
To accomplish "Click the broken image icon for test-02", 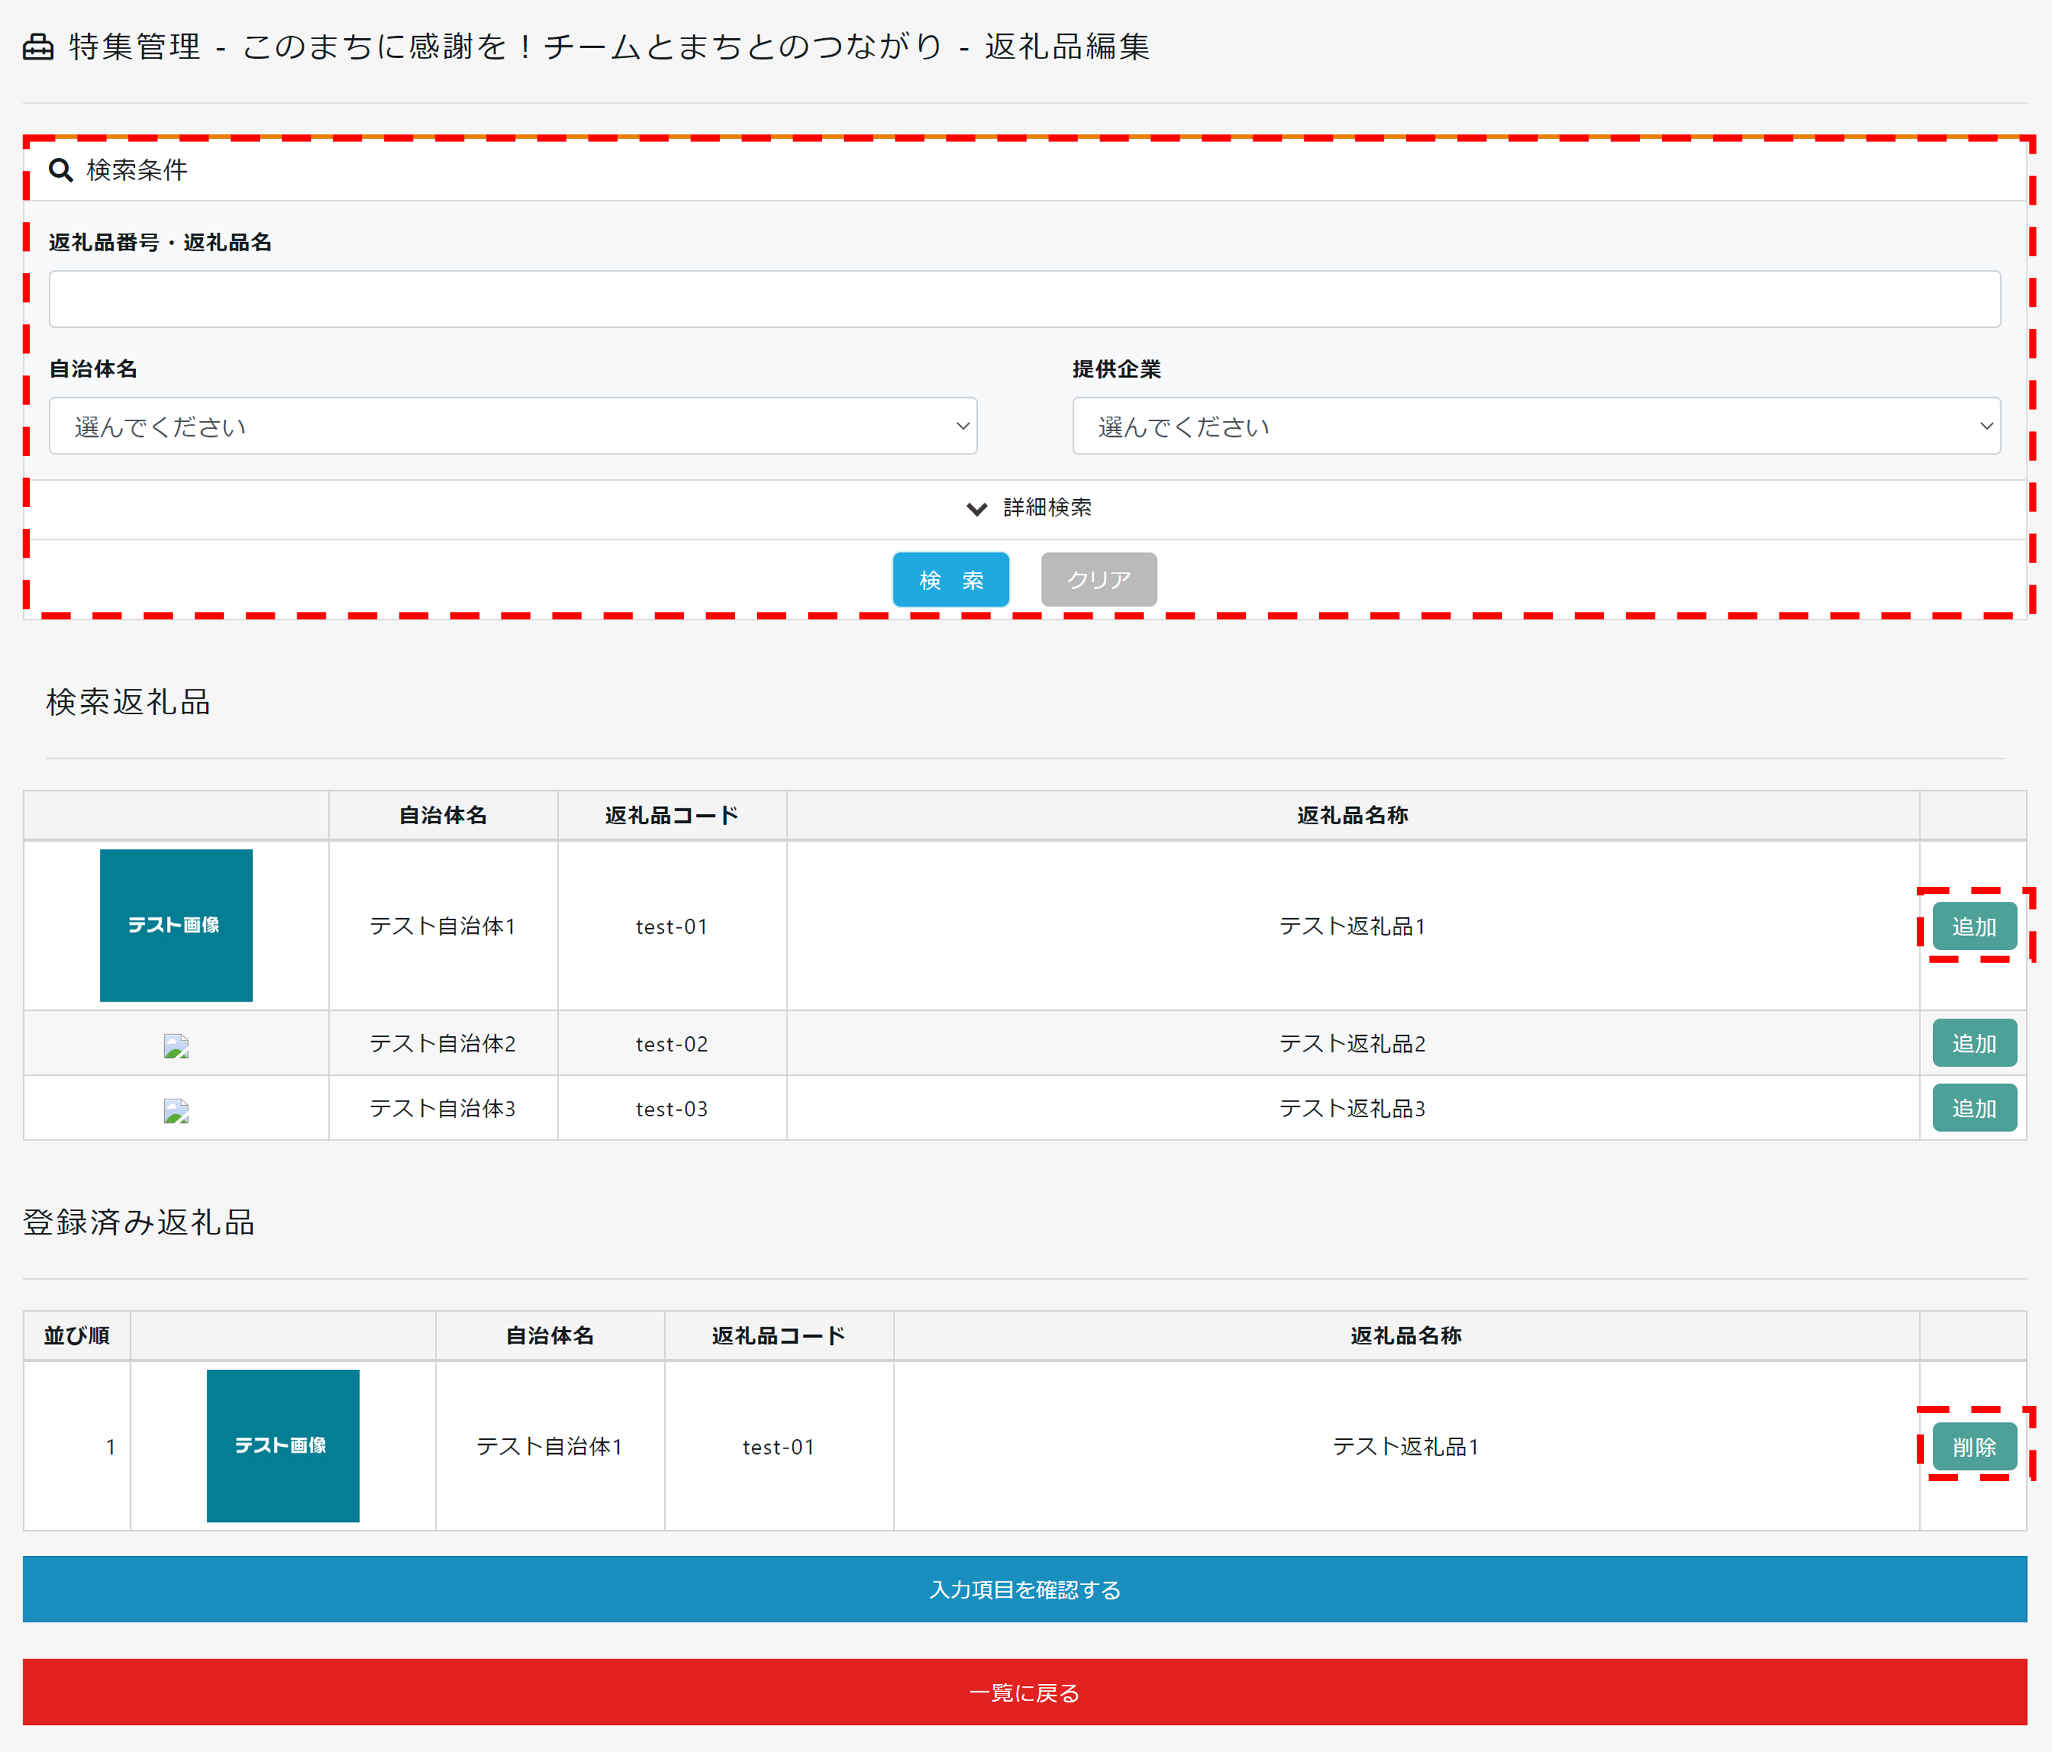I will [x=176, y=1046].
